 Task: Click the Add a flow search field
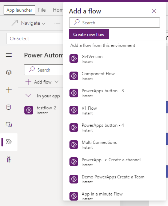[x=115, y=23]
